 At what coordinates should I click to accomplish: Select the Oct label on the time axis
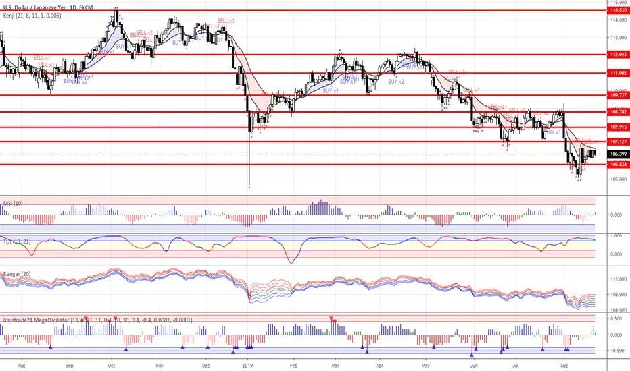112,366
